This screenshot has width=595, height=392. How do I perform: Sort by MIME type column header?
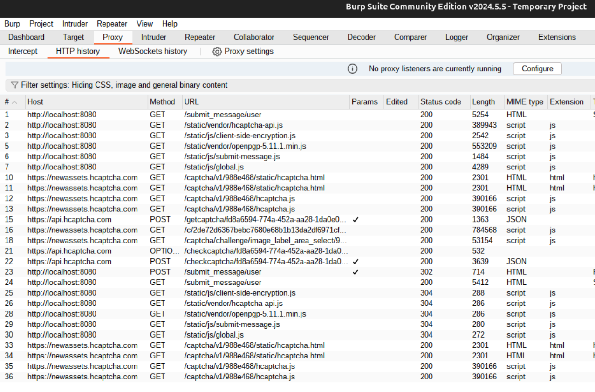(525, 102)
